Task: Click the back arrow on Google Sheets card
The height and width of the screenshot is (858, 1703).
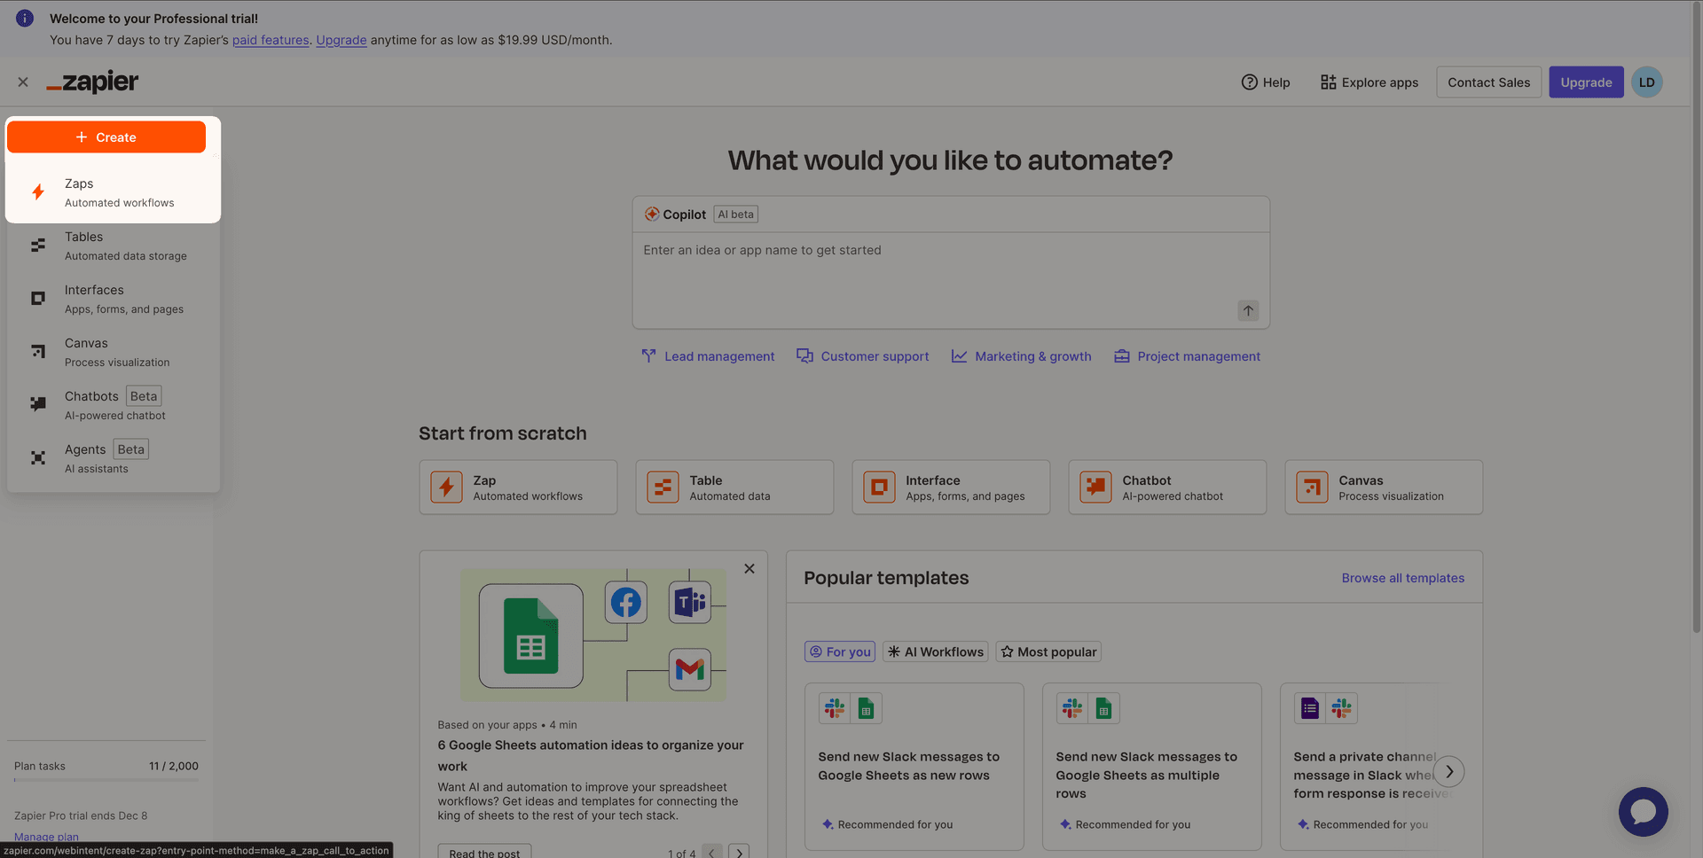Action: (711, 852)
